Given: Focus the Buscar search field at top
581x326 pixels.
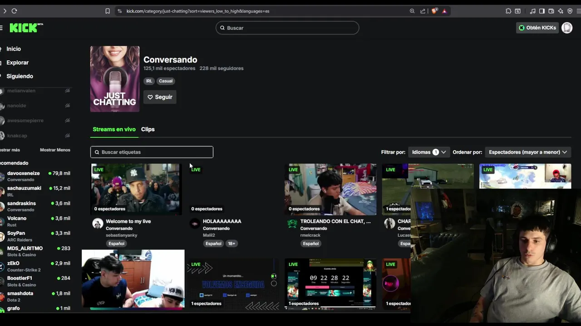Looking at the screenshot, I should click(x=287, y=28).
